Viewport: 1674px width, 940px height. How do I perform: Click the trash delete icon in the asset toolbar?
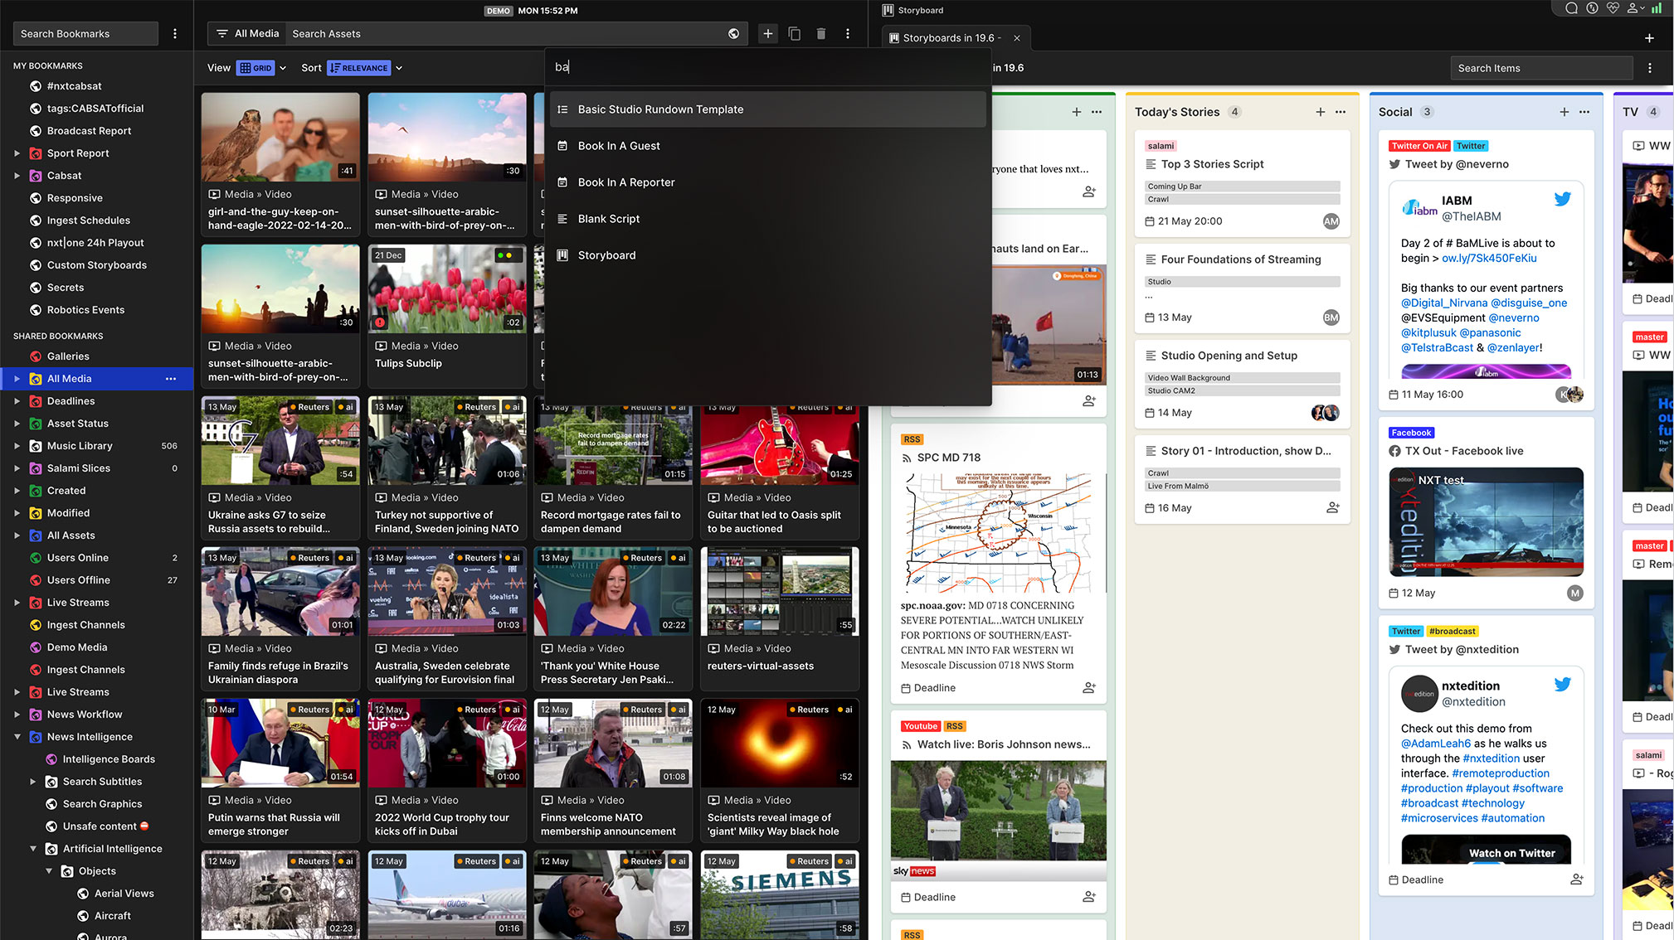pos(820,34)
